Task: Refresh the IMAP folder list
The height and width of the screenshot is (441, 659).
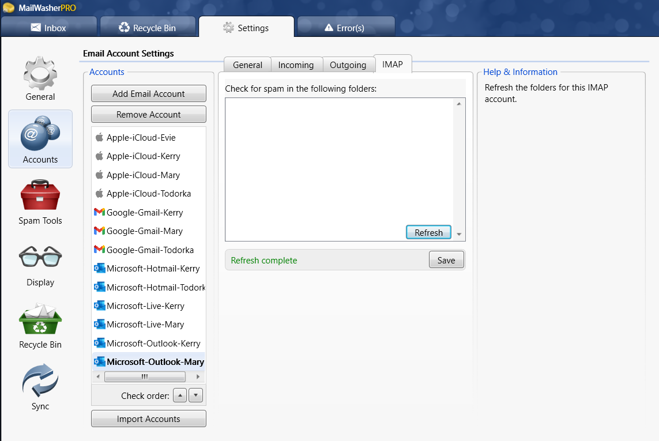Action: click(x=428, y=232)
